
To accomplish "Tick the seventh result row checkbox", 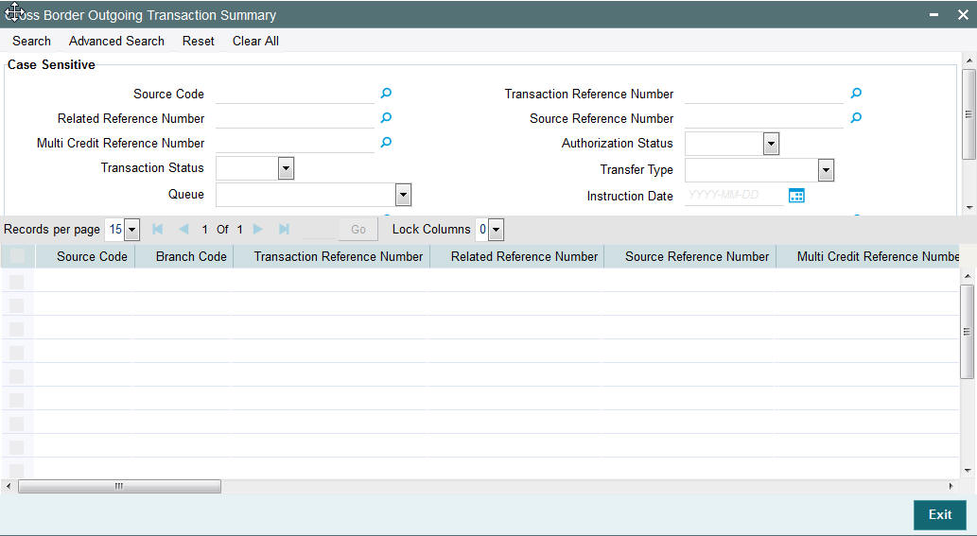I will pos(17,424).
